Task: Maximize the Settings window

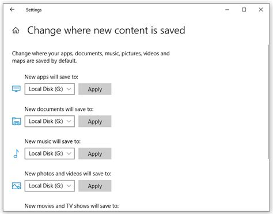Action: point(244,10)
